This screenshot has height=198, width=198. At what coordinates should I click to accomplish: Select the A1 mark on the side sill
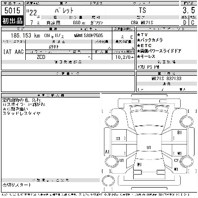click(107, 151)
